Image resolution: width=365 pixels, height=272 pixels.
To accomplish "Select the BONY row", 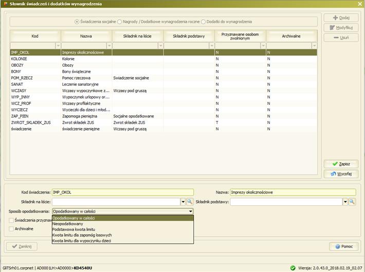I will 163,72.
